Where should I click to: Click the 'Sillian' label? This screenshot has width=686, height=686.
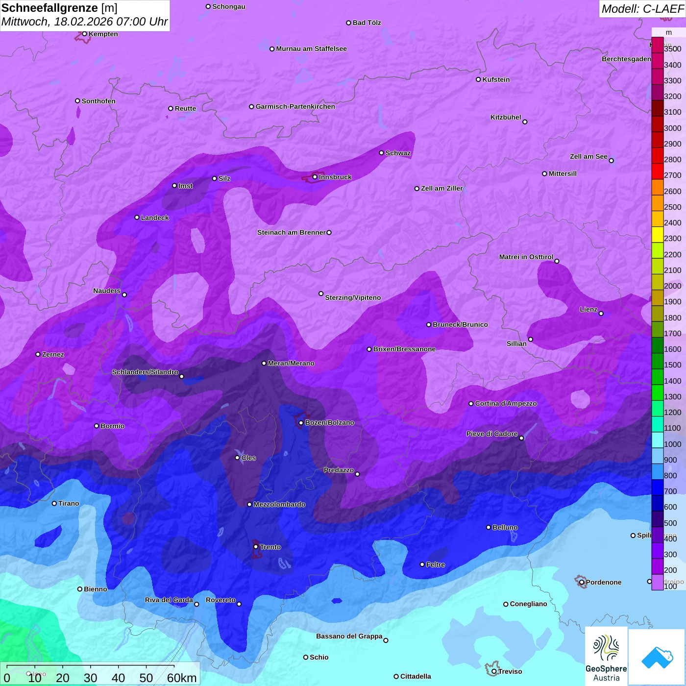coord(516,343)
